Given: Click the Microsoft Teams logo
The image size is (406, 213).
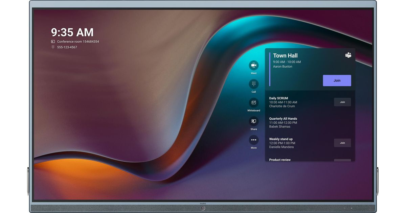Looking at the screenshot, I should tap(348, 55).
